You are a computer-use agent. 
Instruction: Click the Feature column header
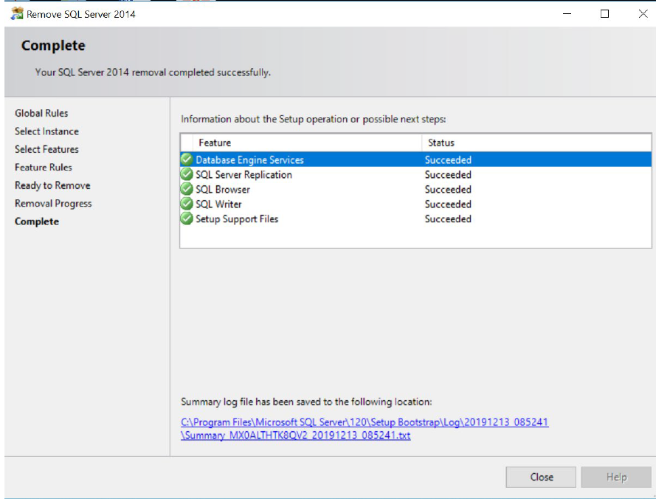pos(307,142)
